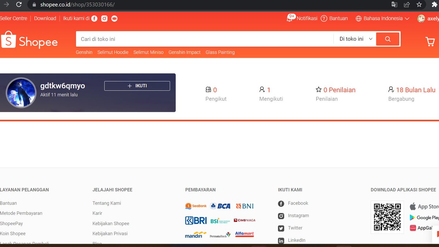Open the LinkedIn icon in the footer
This screenshot has height=247, width=439.
coord(281,240)
